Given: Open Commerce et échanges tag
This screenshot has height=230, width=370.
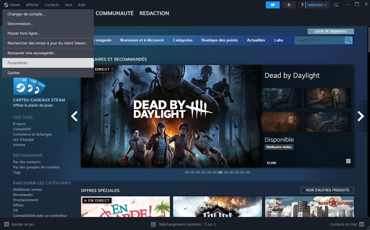Looking at the screenshot, I should click(33, 134).
